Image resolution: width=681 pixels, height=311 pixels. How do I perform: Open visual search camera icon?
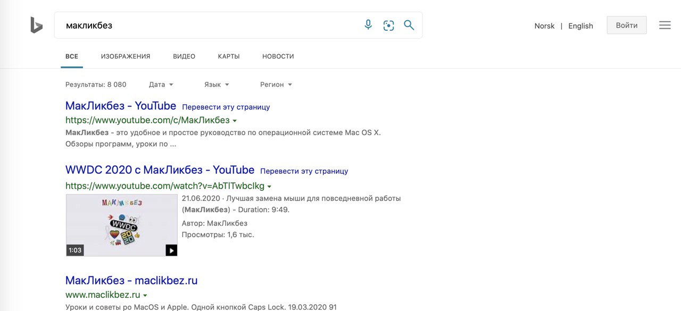[x=389, y=25]
